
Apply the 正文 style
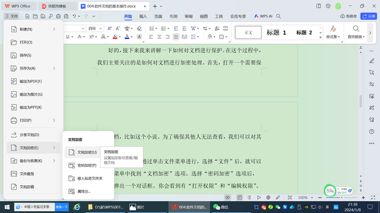click(x=248, y=33)
